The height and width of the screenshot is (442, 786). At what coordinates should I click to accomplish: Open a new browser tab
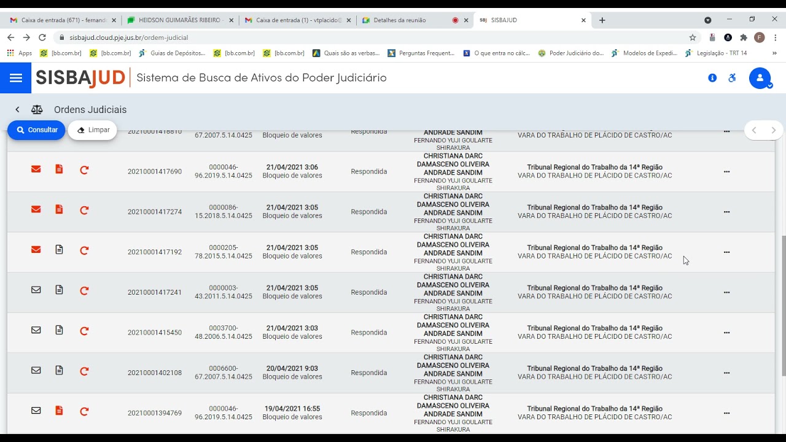coord(602,20)
